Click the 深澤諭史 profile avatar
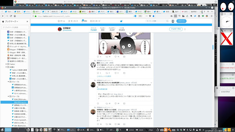The width and height of the screenshot is (235, 132). tap(59, 29)
